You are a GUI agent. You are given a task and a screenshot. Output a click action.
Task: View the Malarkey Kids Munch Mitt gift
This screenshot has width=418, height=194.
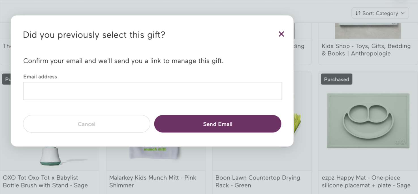click(x=152, y=182)
